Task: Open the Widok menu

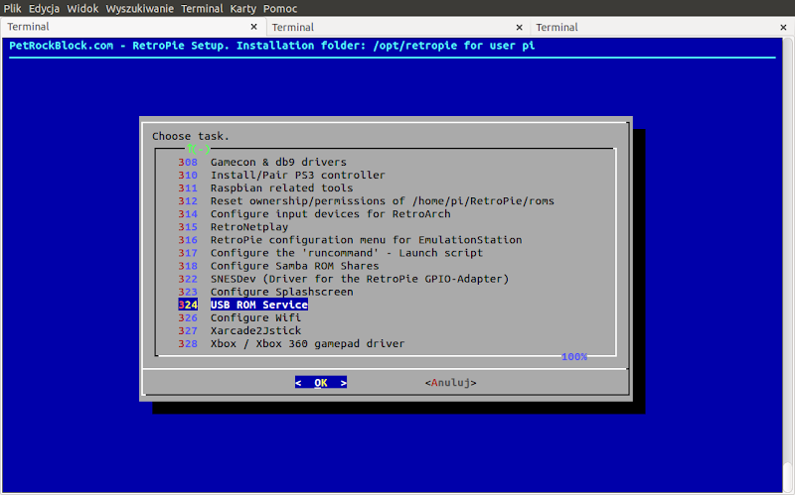Action: pyautogui.click(x=82, y=9)
